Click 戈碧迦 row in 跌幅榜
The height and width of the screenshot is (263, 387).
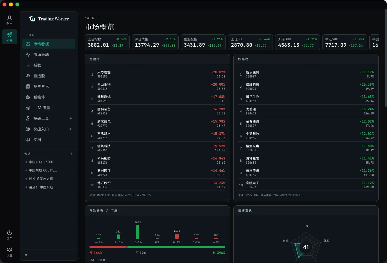point(306,111)
